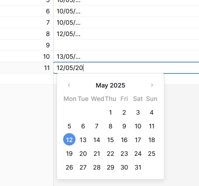Click the May 2025 month heading

click(110, 85)
